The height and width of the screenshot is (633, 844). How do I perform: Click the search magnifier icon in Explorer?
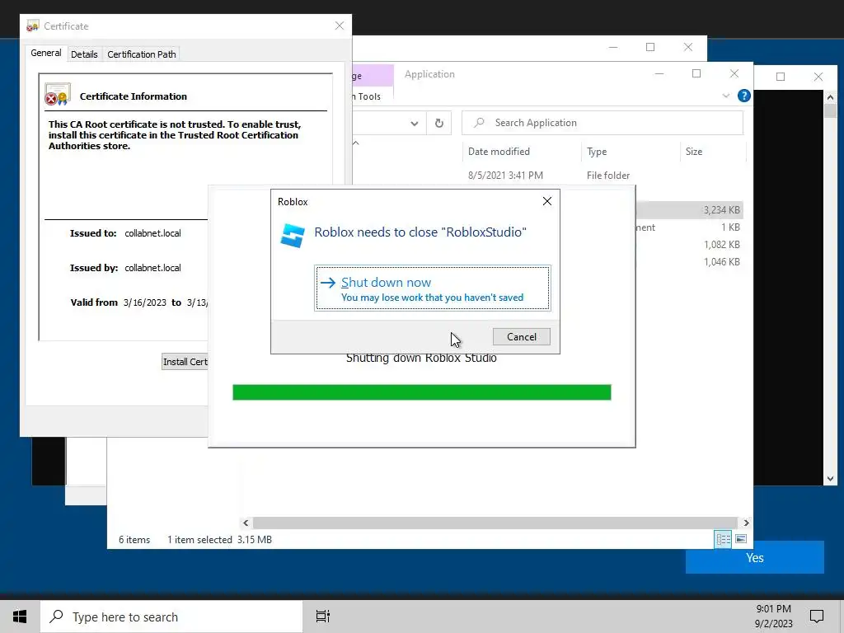pyautogui.click(x=479, y=123)
